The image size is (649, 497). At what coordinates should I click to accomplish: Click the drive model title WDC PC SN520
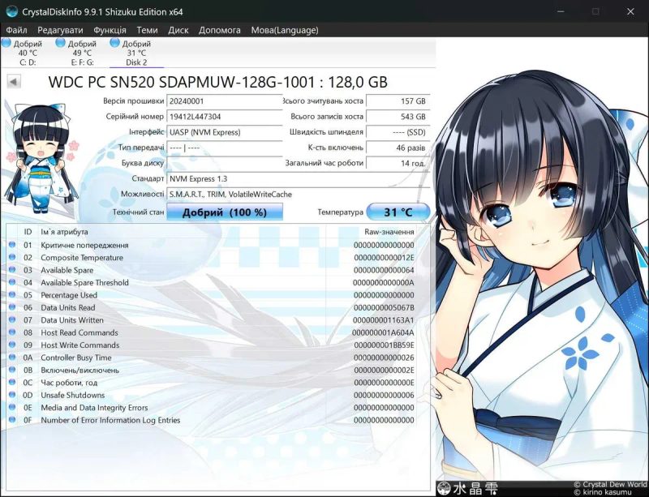(x=217, y=82)
